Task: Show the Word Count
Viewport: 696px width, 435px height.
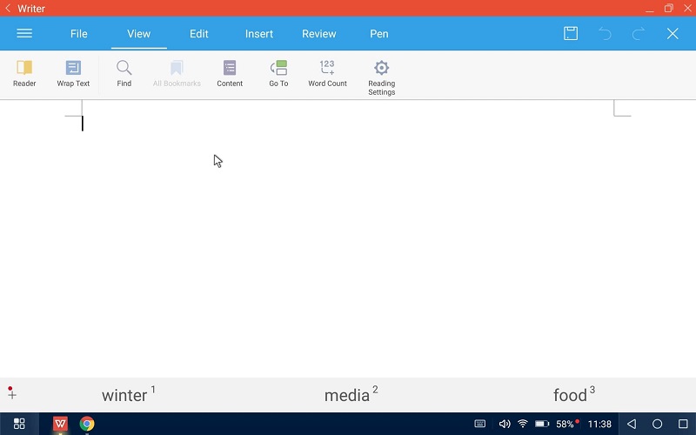Action: (x=328, y=74)
